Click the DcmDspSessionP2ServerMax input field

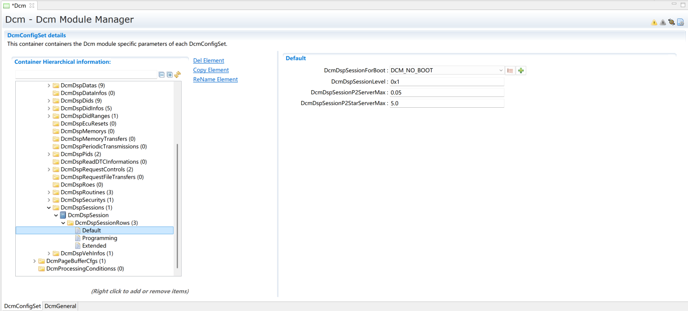tap(446, 92)
